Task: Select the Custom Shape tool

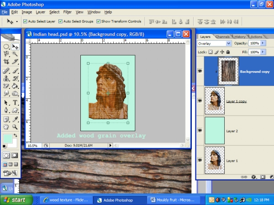Action: point(15,110)
